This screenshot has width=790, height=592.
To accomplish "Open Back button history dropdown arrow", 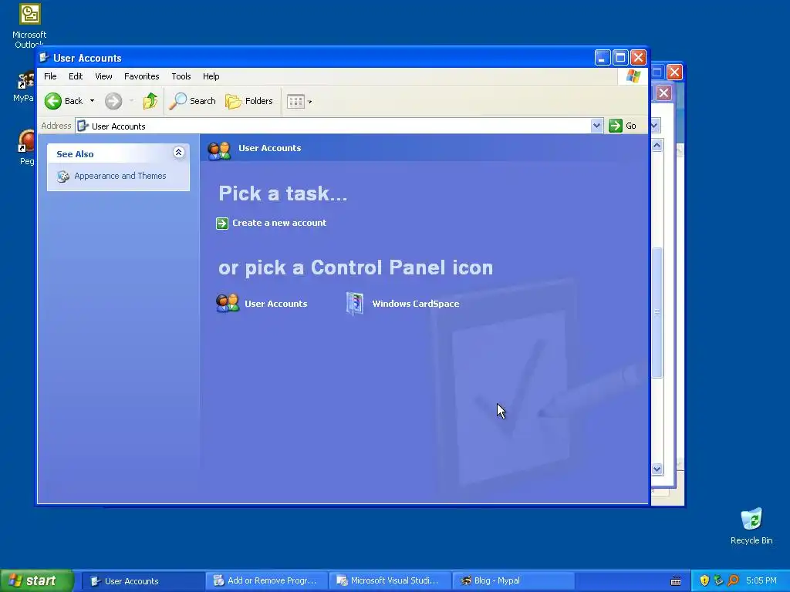I will pos(93,101).
